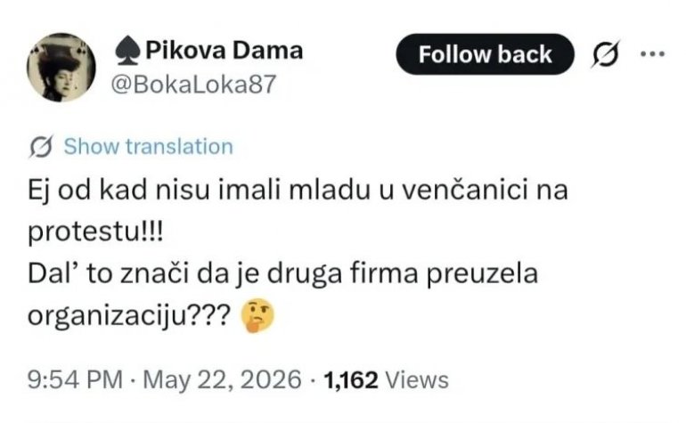Viewport: 686px width, 423px height.
Task: Click the thinking face emoji
Action: (x=257, y=315)
